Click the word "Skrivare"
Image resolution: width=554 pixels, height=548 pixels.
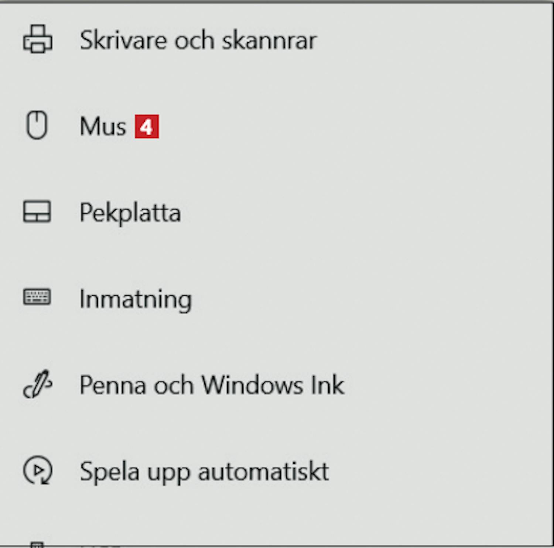123,40
